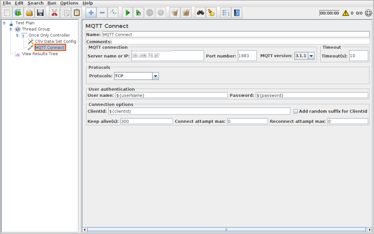The height and width of the screenshot is (234, 374).
Task: Save the test plan with floppy icon
Action: pyautogui.click(x=40, y=13)
